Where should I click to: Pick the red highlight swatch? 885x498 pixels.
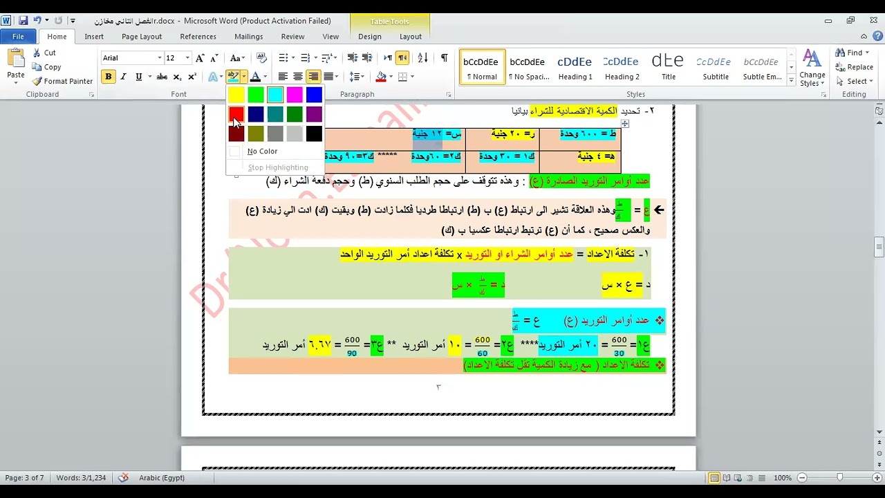pyautogui.click(x=236, y=114)
